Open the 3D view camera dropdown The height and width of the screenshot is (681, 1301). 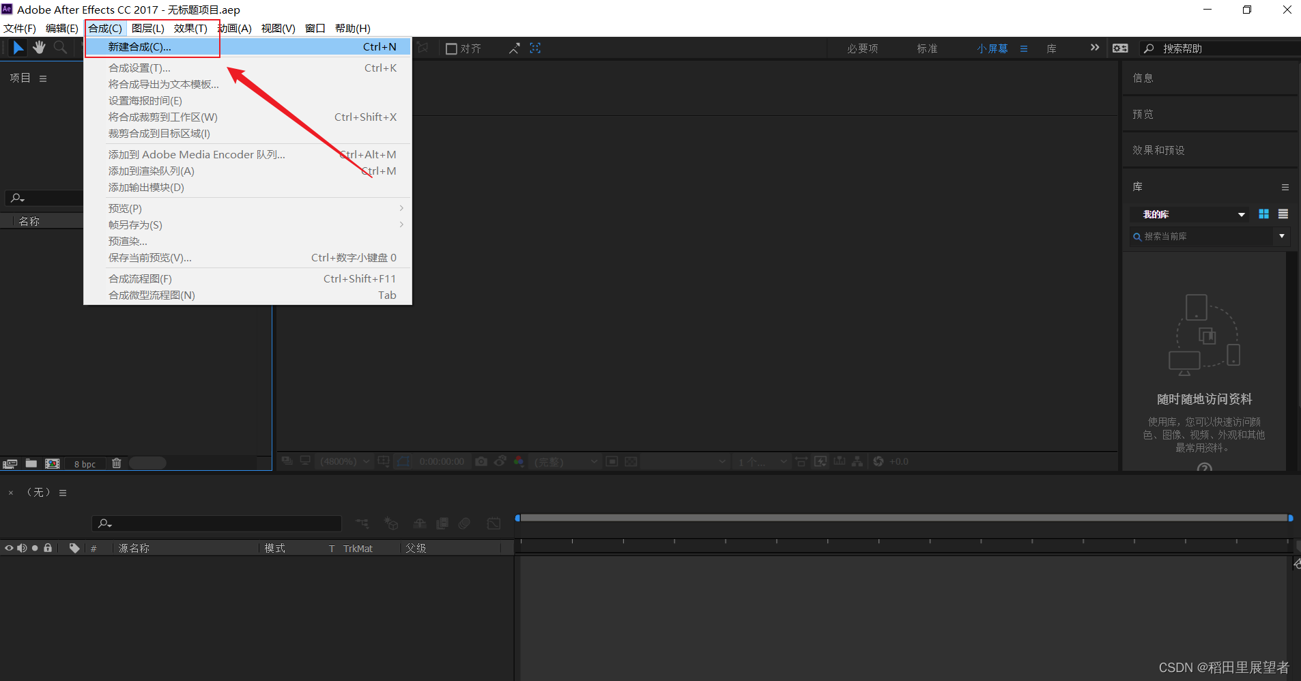pyautogui.click(x=685, y=462)
